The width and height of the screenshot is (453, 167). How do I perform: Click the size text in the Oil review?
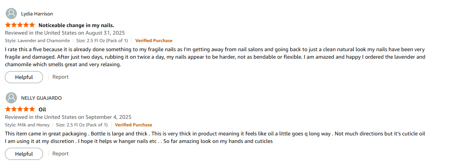click(x=82, y=125)
